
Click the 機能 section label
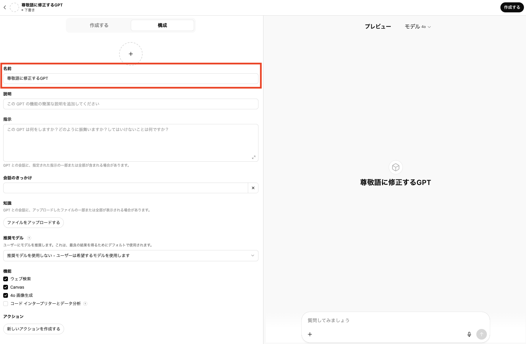[x=7, y=271]
